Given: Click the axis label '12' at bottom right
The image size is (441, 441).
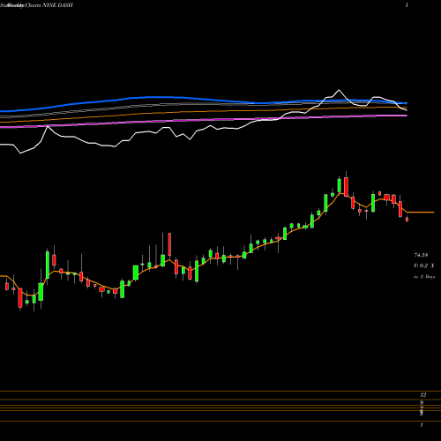Looking at the screenshot, I should (x=423, y=395).
